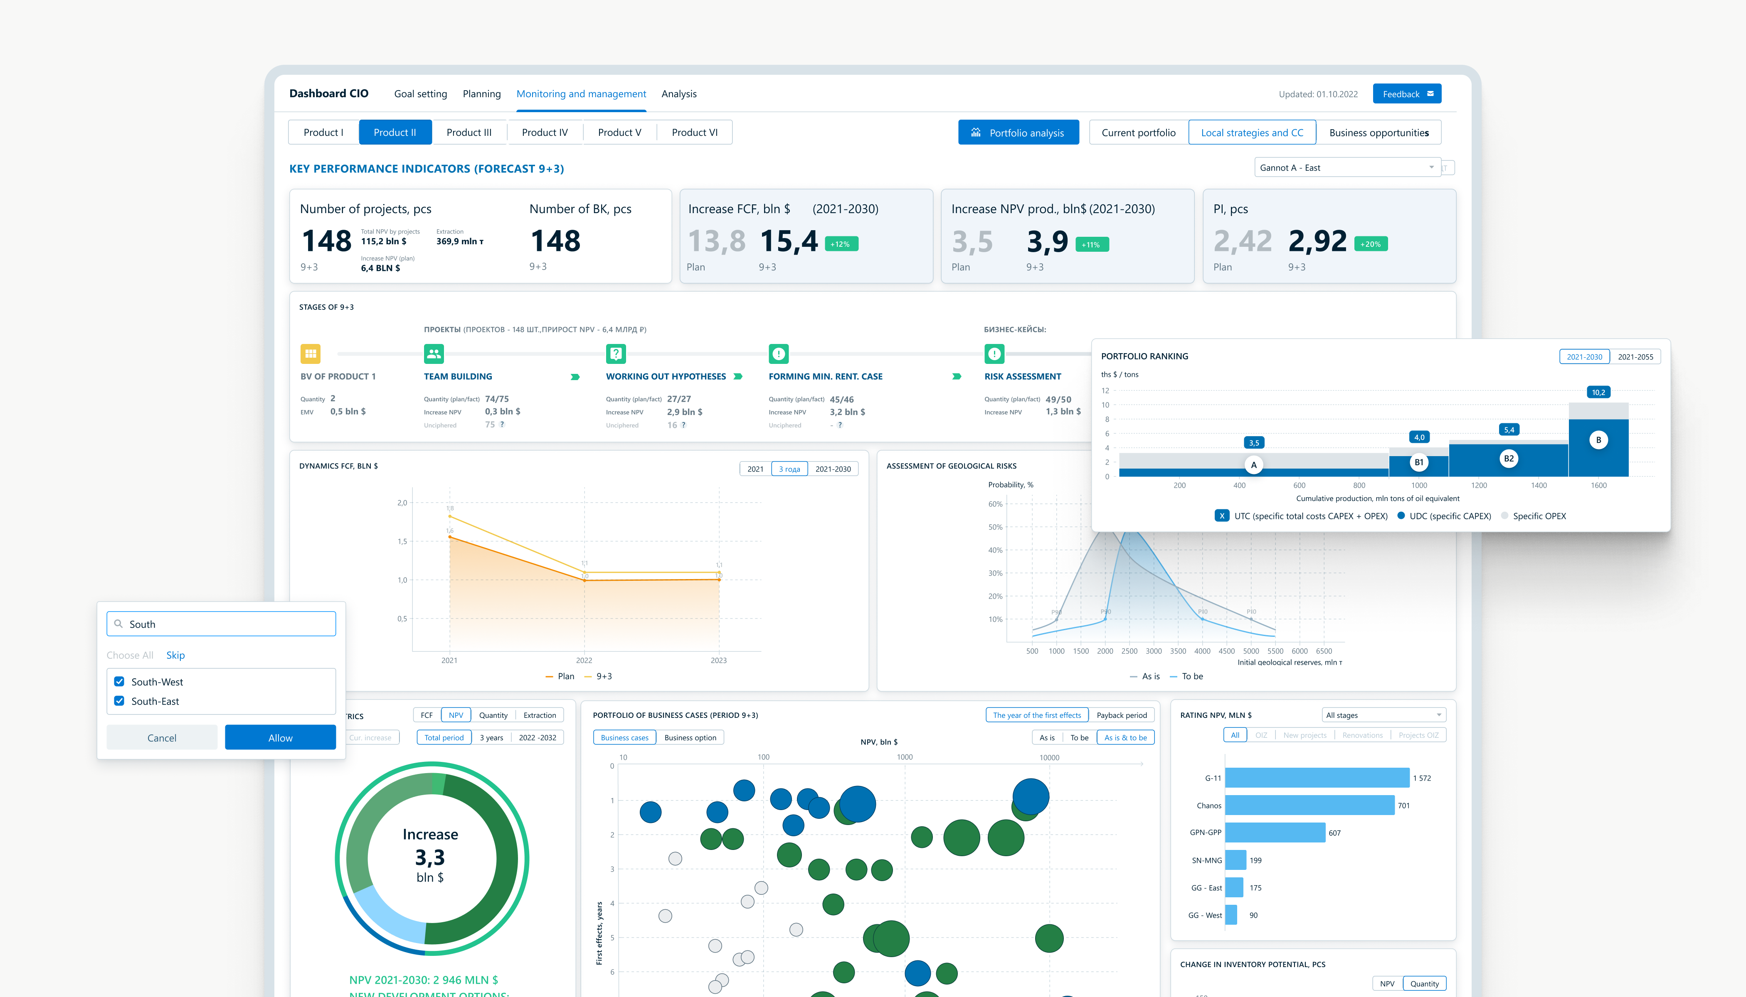Image resolution: width=1746 pixels, height=997 pixels.
Task: Click the Team Building people icon
Action: click(x=434, y=354)
